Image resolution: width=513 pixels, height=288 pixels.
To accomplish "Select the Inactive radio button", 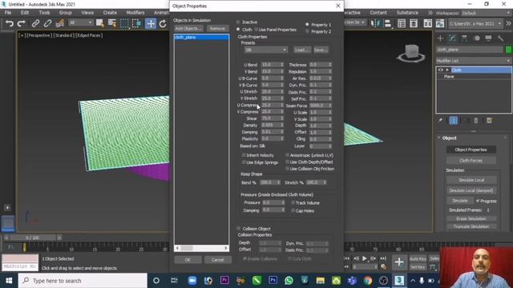I will tap(238, 22).
